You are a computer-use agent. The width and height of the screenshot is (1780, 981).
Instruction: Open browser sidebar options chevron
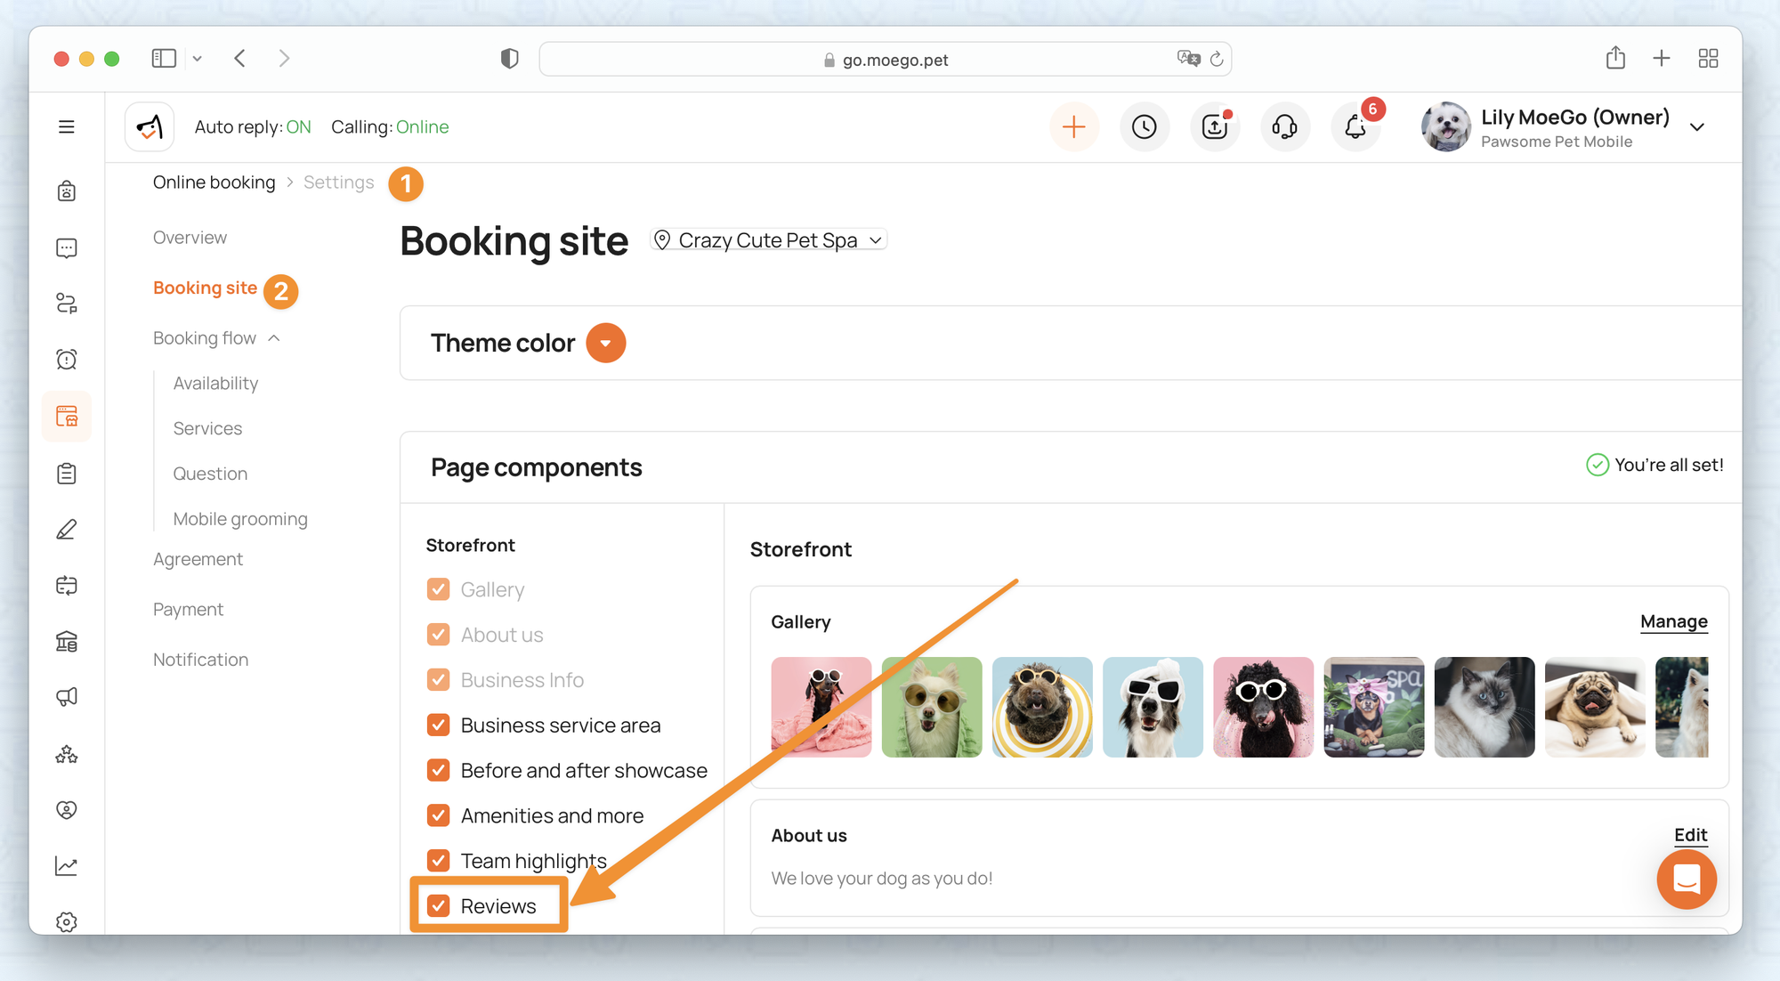pos(198,59)
